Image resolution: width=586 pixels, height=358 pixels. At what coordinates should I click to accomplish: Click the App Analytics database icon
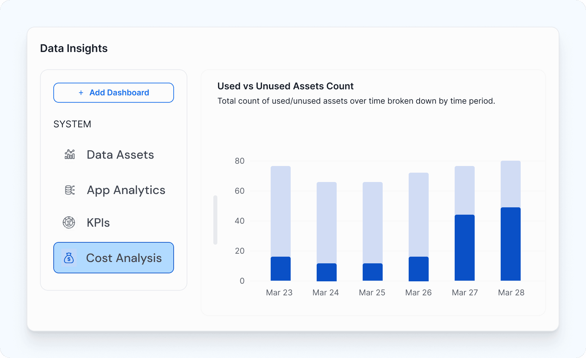[70, 190]
